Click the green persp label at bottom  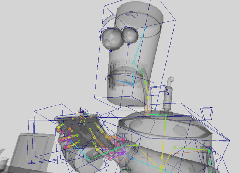pyautogui.click(x=127, y=170)
